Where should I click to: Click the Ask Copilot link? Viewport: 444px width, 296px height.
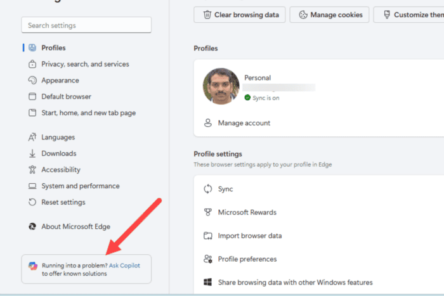124,266
